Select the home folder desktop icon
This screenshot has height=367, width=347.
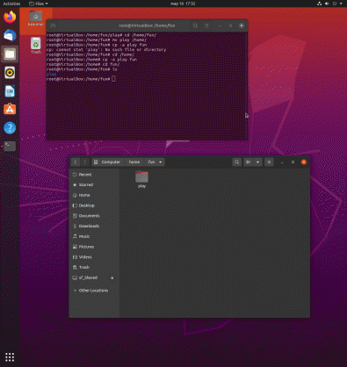click(x=36, y=18)
